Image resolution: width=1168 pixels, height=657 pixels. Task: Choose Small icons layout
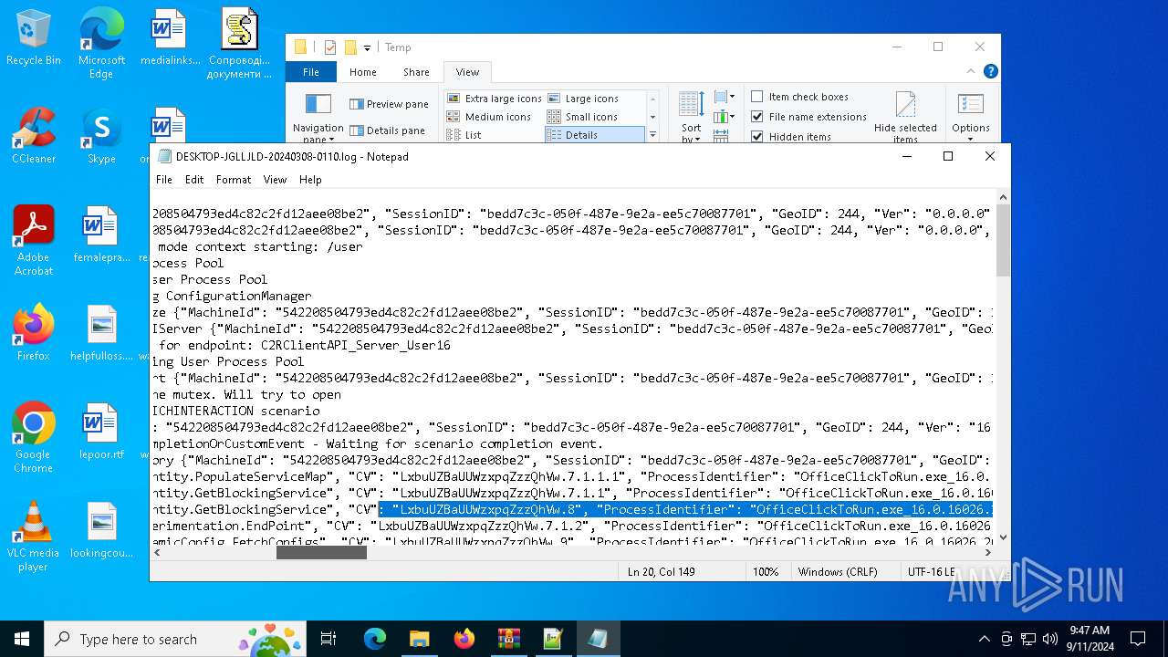tap(582, 117)
